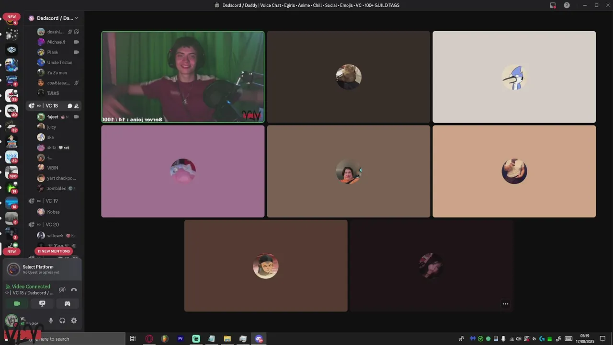Open User Settings gear
Image resolution: width=613 pixels, height=345 pixels.
pyautogui.click(x=74, y=321)
